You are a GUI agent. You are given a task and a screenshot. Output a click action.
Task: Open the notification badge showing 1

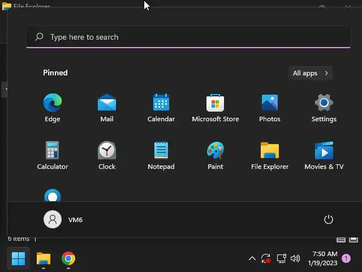tap(346, 258)
